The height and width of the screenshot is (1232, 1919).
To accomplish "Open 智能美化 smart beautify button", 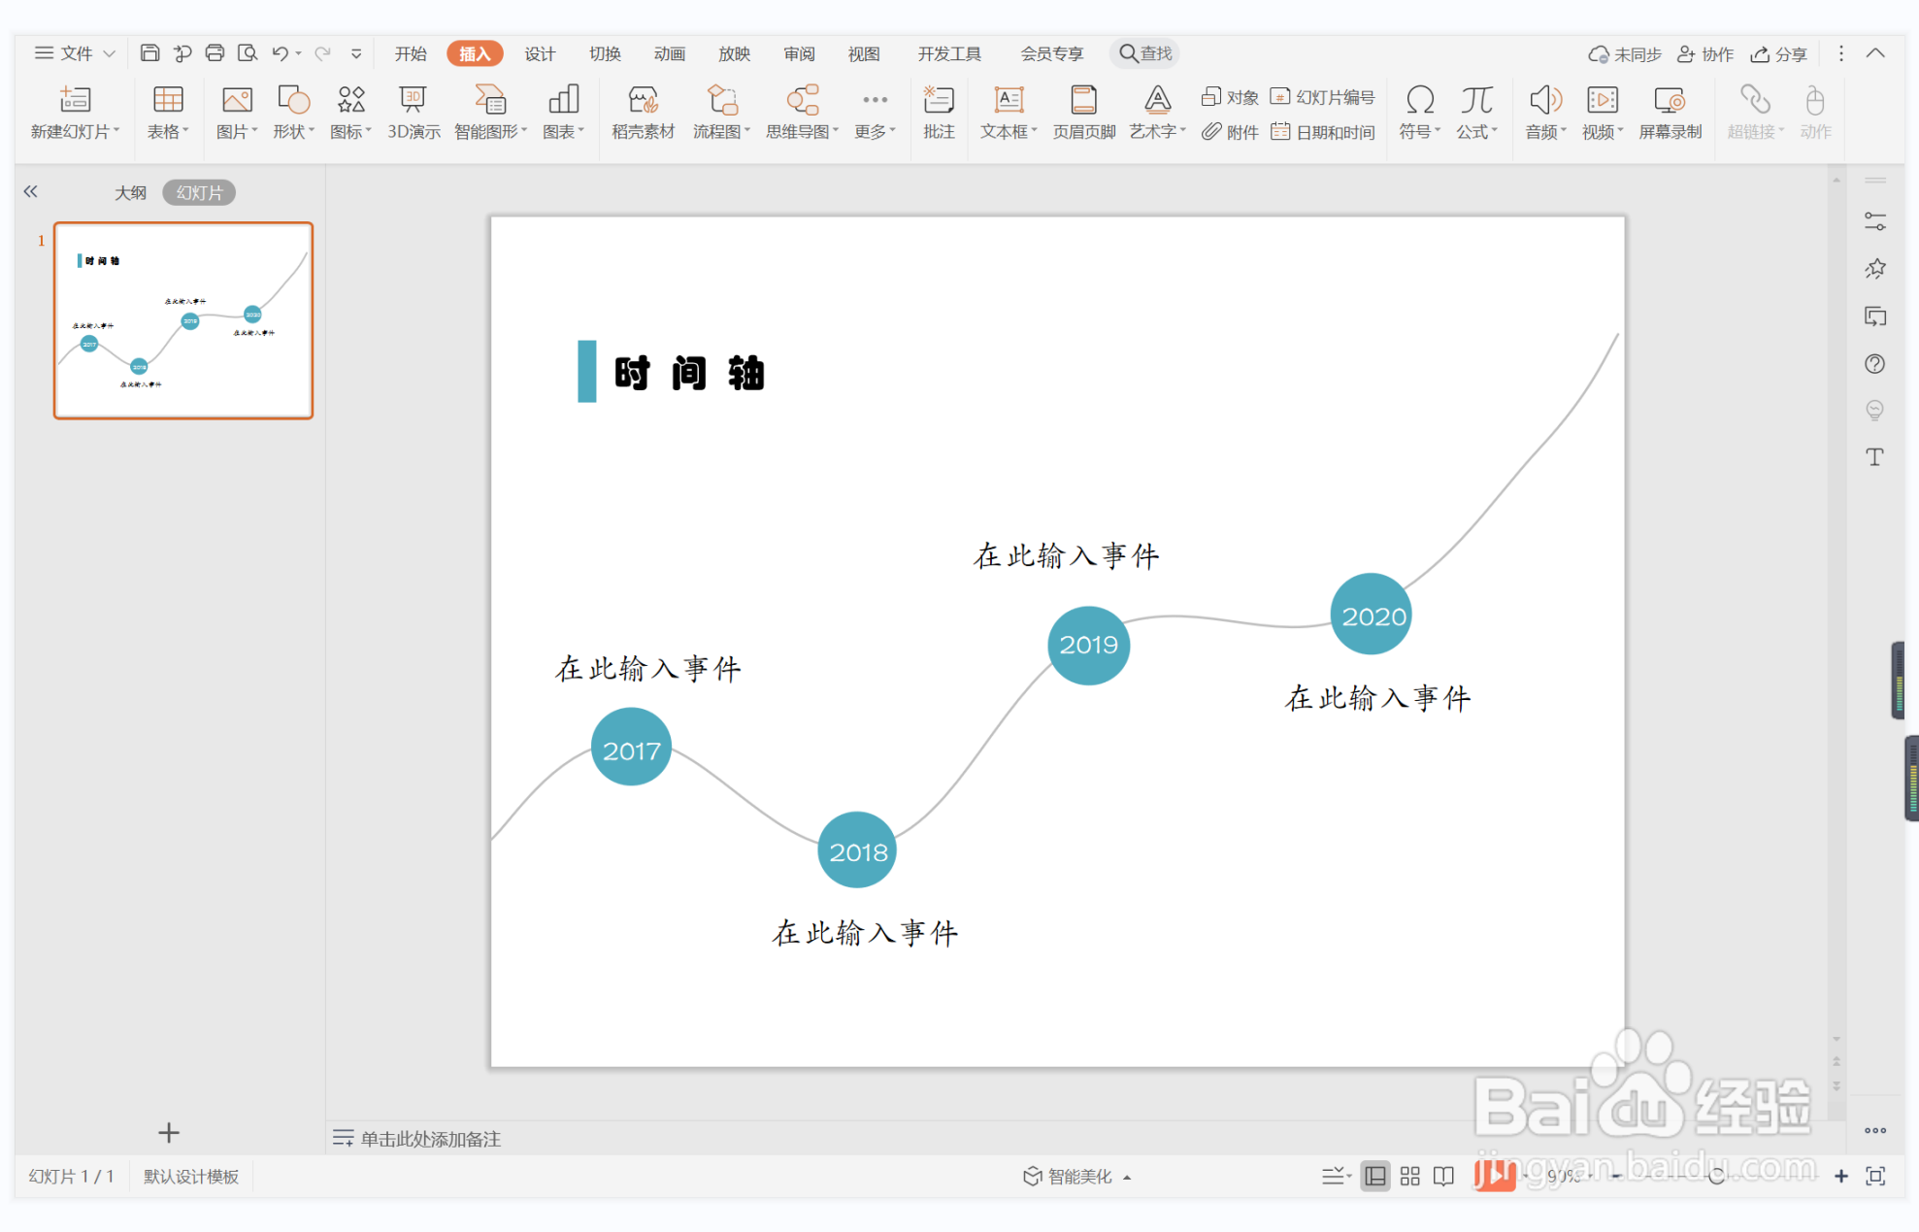I will point(1077,1177).
